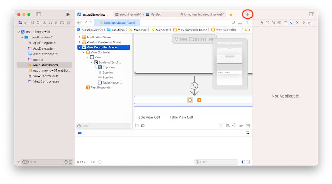Click the outline Filter field

tap(104, 126)
